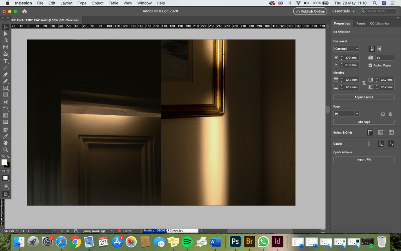The image size is (401, 251).
Task: Expand the Page number 19 dropdown
Action: 357,114
